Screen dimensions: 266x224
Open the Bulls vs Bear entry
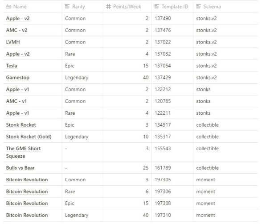pyautogui.click(x=20, y=168)
